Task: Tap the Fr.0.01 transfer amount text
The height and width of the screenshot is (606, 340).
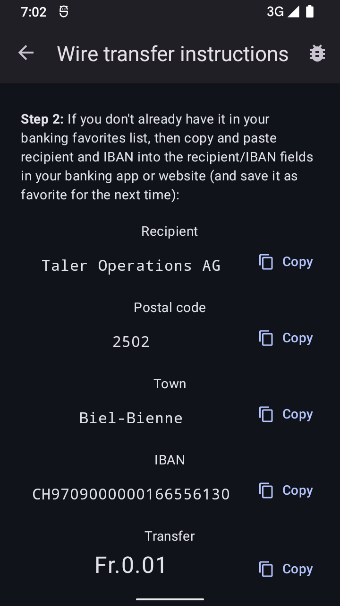Action: click(131, 565)
